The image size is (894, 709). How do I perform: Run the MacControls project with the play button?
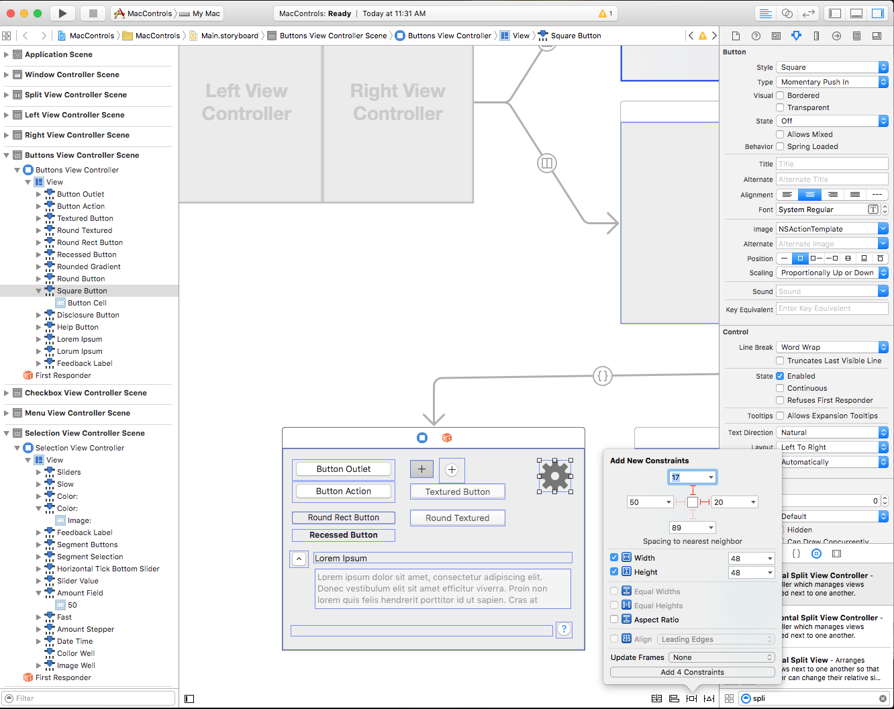62,13
